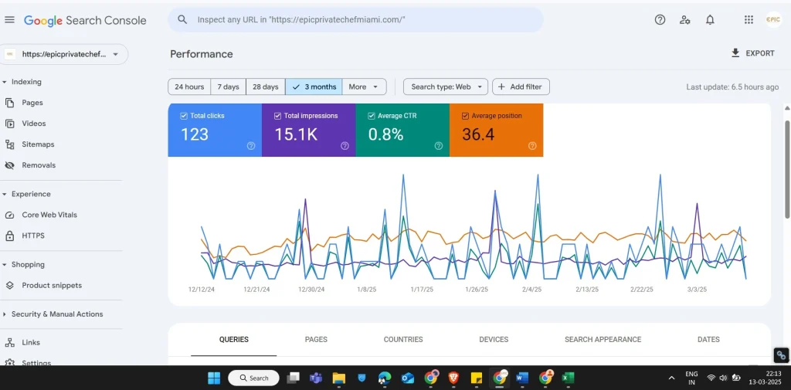Open the notifications bell icon

pos(710,20)
